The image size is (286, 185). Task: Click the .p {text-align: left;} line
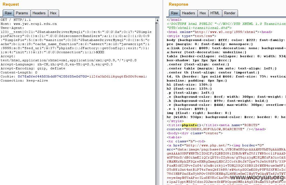(x=190, y=93)
